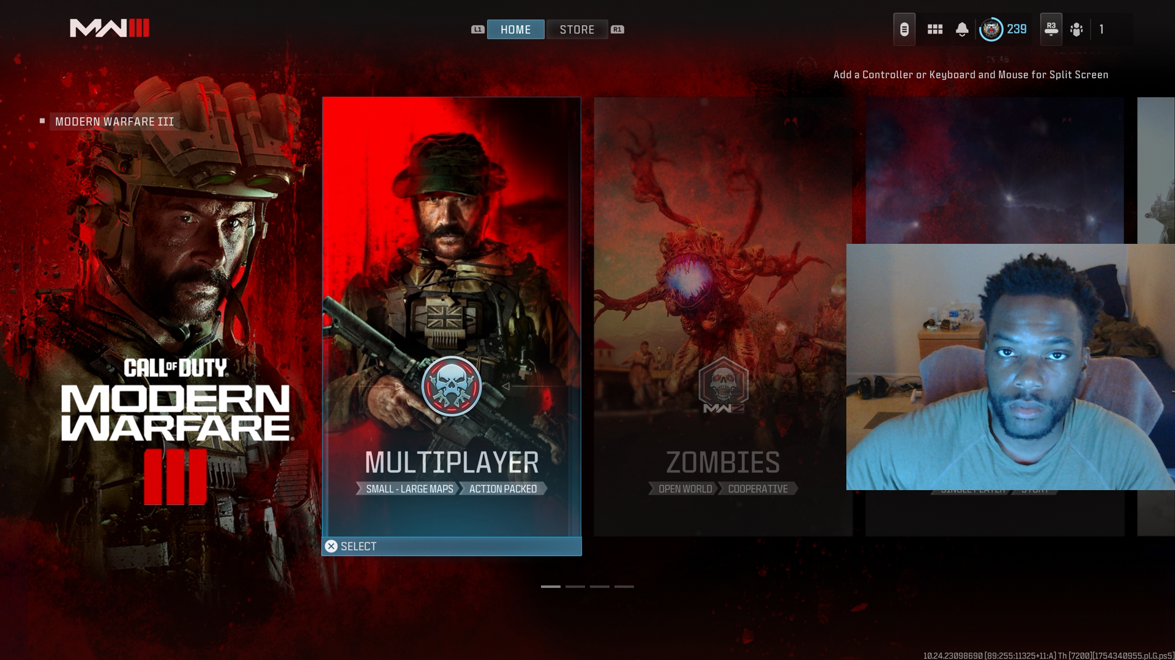This screenshot has height=660, width=1175.
Task: Click the MWIII logo at top left
Action: pos(110,28)
